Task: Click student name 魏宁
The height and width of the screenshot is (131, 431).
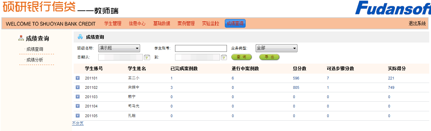Action: [x=132, y=97]
